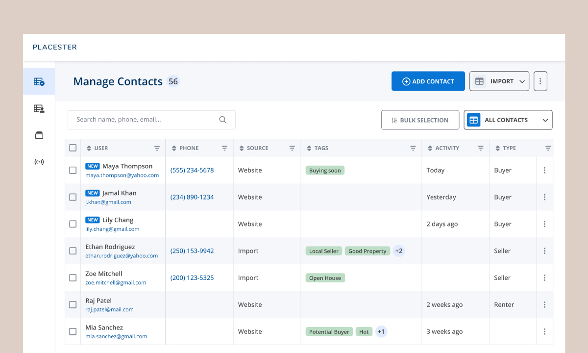Click the search magnifier icon
Image resolution: width=588 pixels, height=353 pixels.
coord(223,120)
